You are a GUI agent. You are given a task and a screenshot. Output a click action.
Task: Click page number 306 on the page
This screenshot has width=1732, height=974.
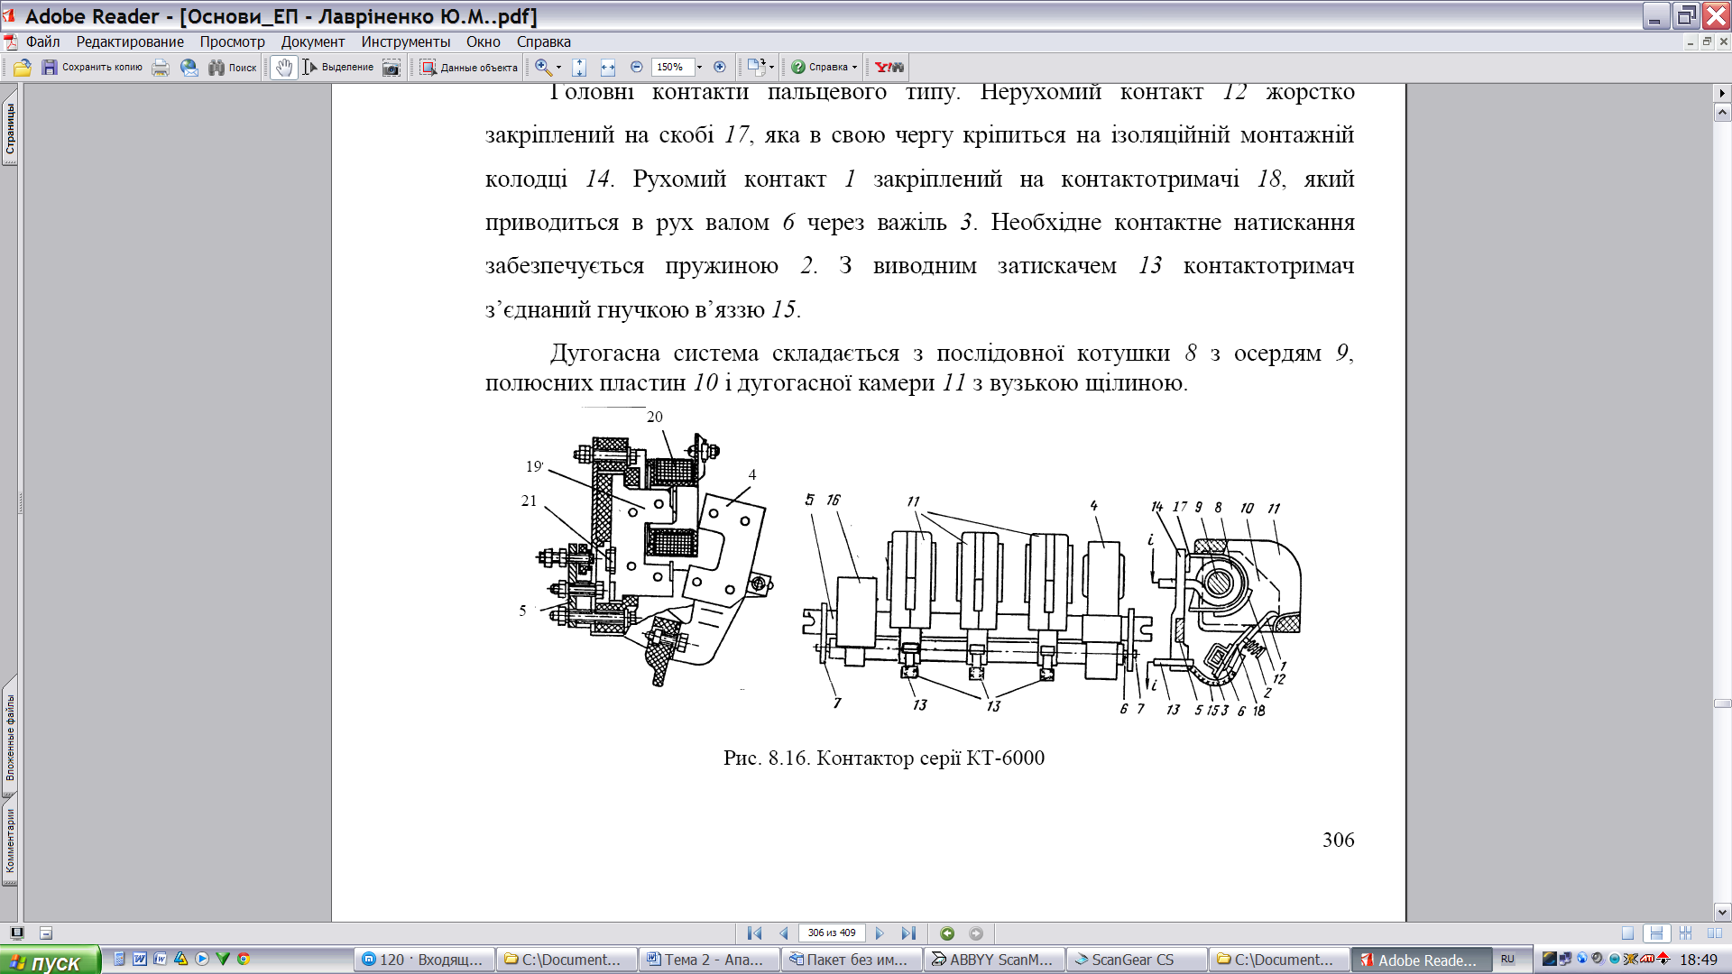point(1339,840)
